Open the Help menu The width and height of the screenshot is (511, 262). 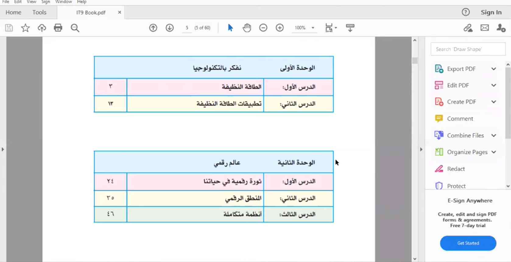pyautogui.click(x=82, y=2)
